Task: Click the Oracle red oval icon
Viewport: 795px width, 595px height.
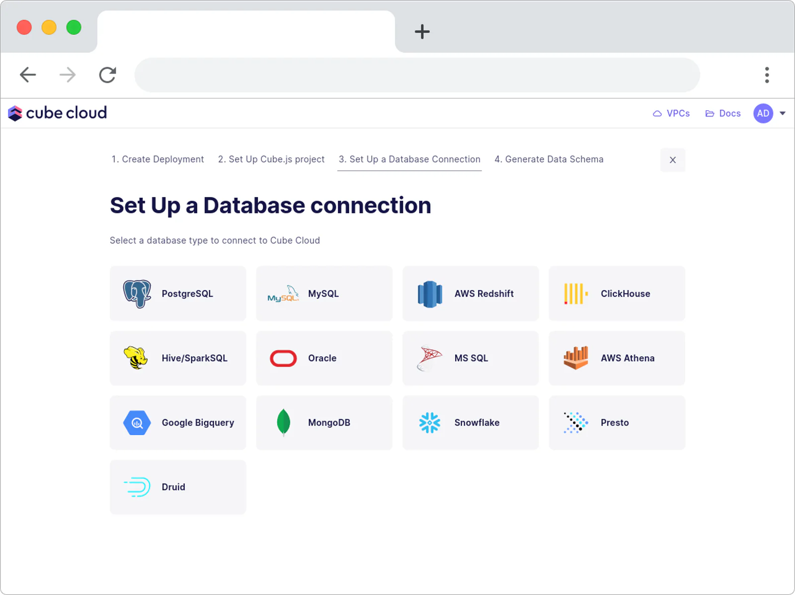Action: point(283,358)
